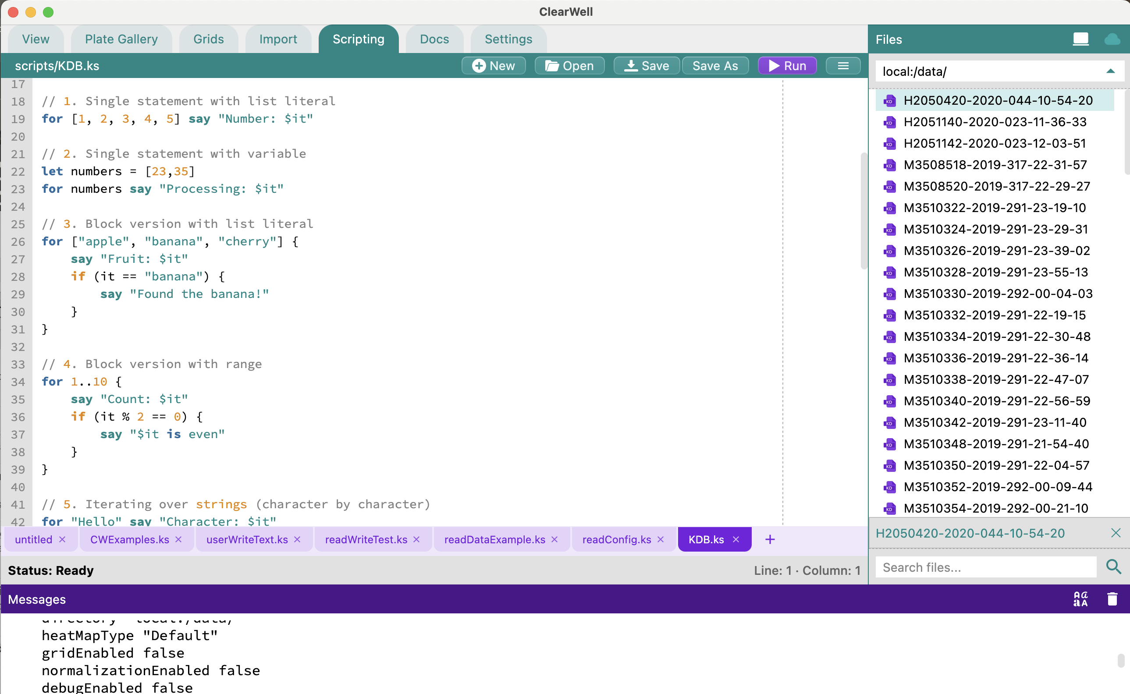Click line 22 'let numbers' in editor
This screenshot has height=694, width=1130.
(x=118, y=171)
